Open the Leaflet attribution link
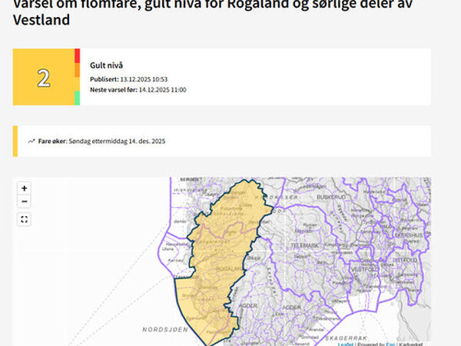The image size is (461, 346). pyautogui.click(x=346, y=344)
